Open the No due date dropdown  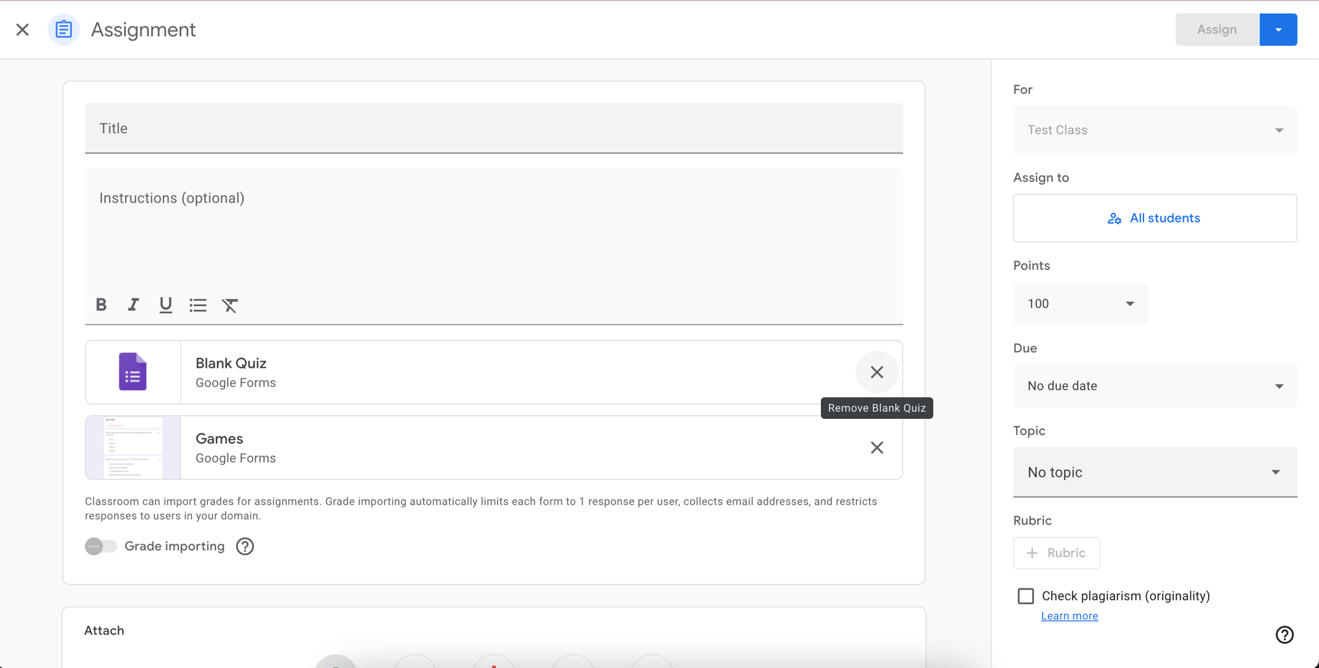pos(1154,386)
